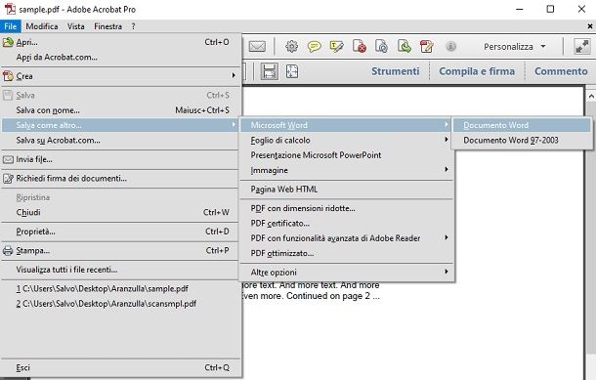Open the Modifica menu
Image resolution: width=596 pixels, height=380 pixels.
42,26
